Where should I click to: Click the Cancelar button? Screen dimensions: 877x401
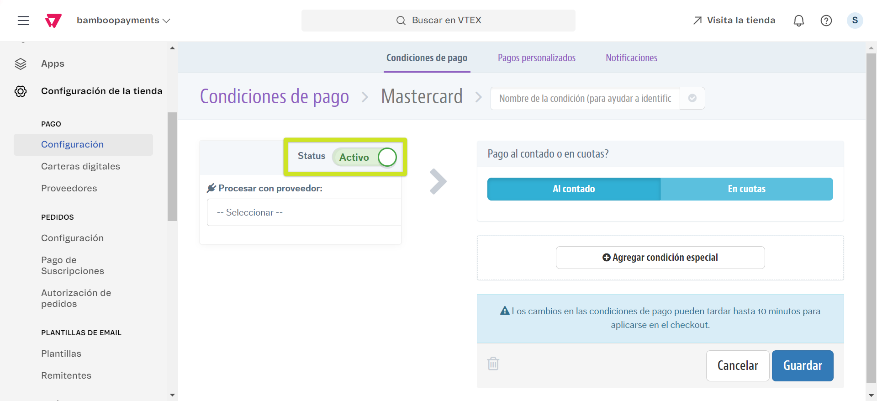click(x=738, y=366)
